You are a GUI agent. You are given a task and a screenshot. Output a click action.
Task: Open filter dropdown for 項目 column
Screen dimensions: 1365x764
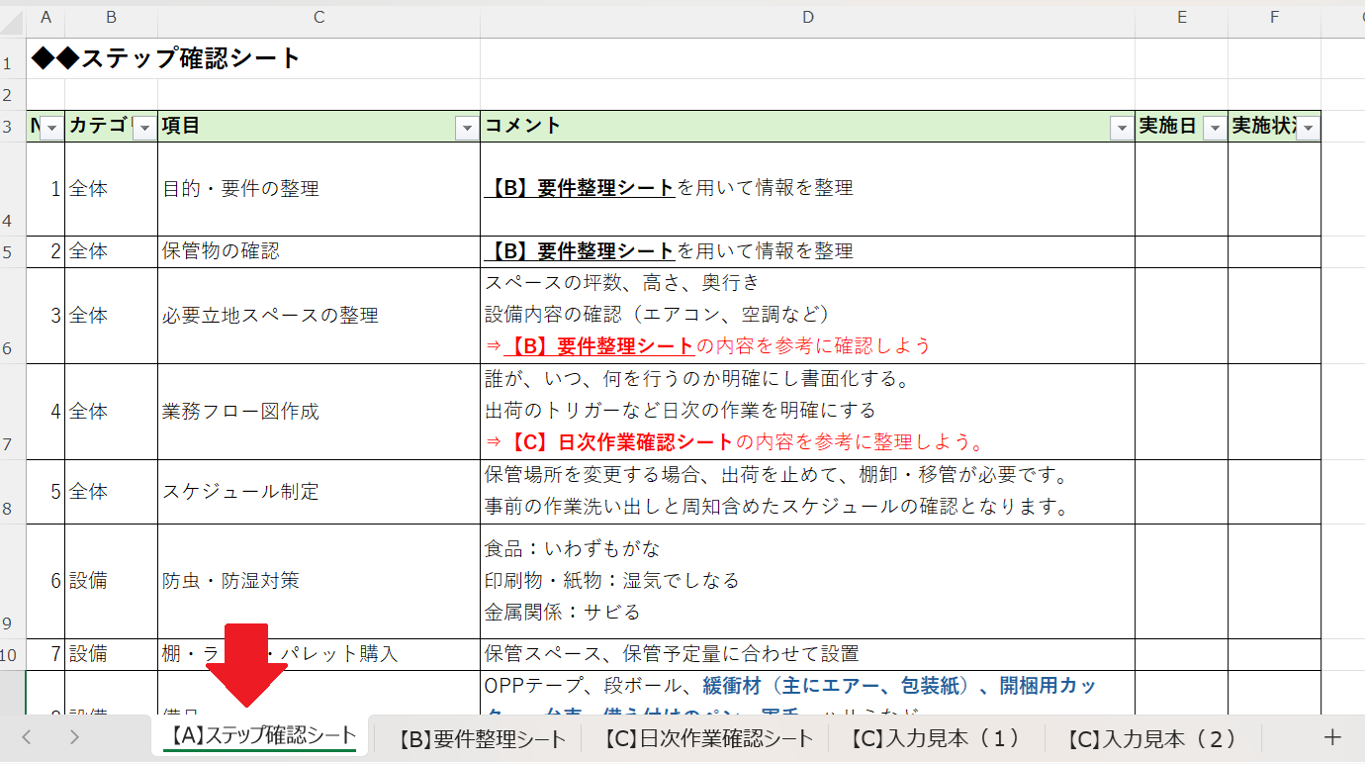pos(467,128)
